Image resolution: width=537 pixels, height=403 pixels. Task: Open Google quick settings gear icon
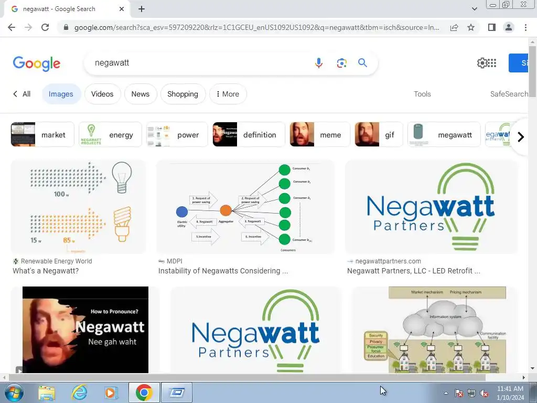point(482,63)
